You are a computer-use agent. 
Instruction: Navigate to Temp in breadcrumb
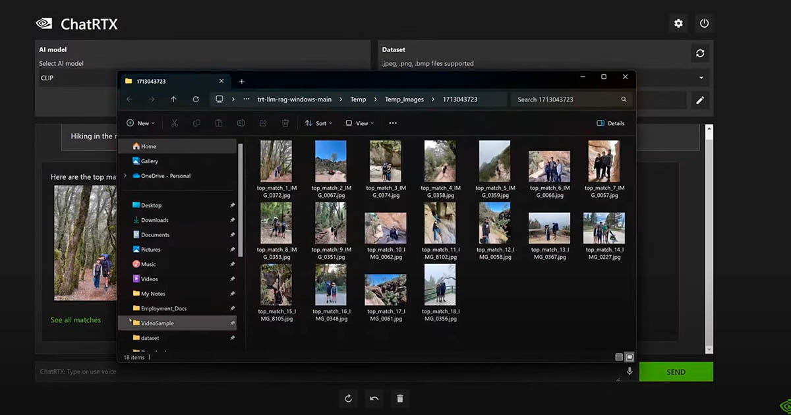click(358, 99)
